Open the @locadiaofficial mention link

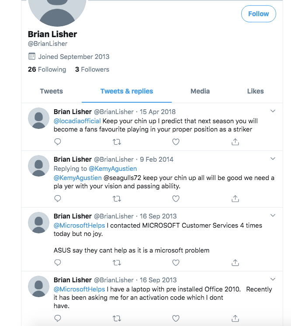tap(77, 121)
